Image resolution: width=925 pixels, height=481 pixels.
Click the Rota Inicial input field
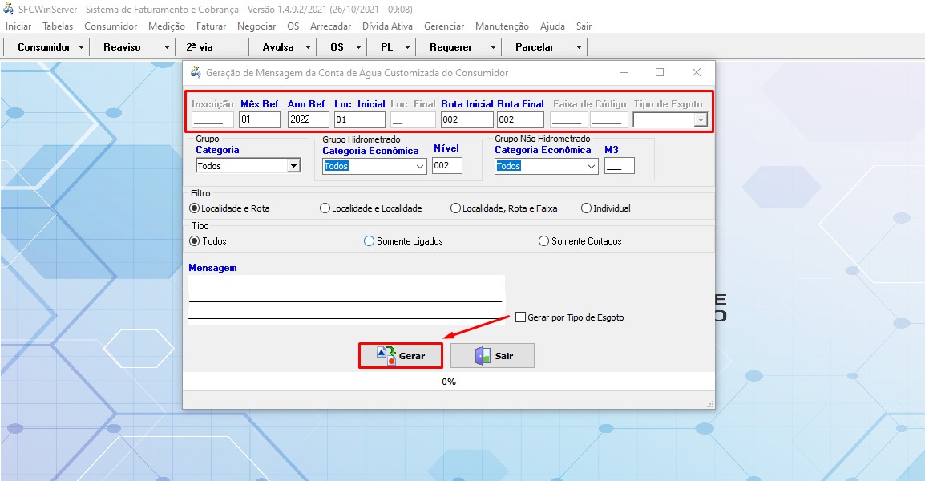(467, 120)
